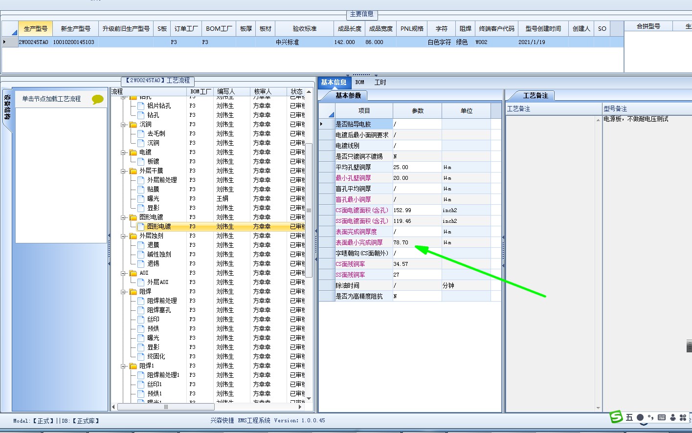Screen dimensions: 692x433
Task: Click the folder icon of 沉铜 node
Action: (x=133, y=125)
